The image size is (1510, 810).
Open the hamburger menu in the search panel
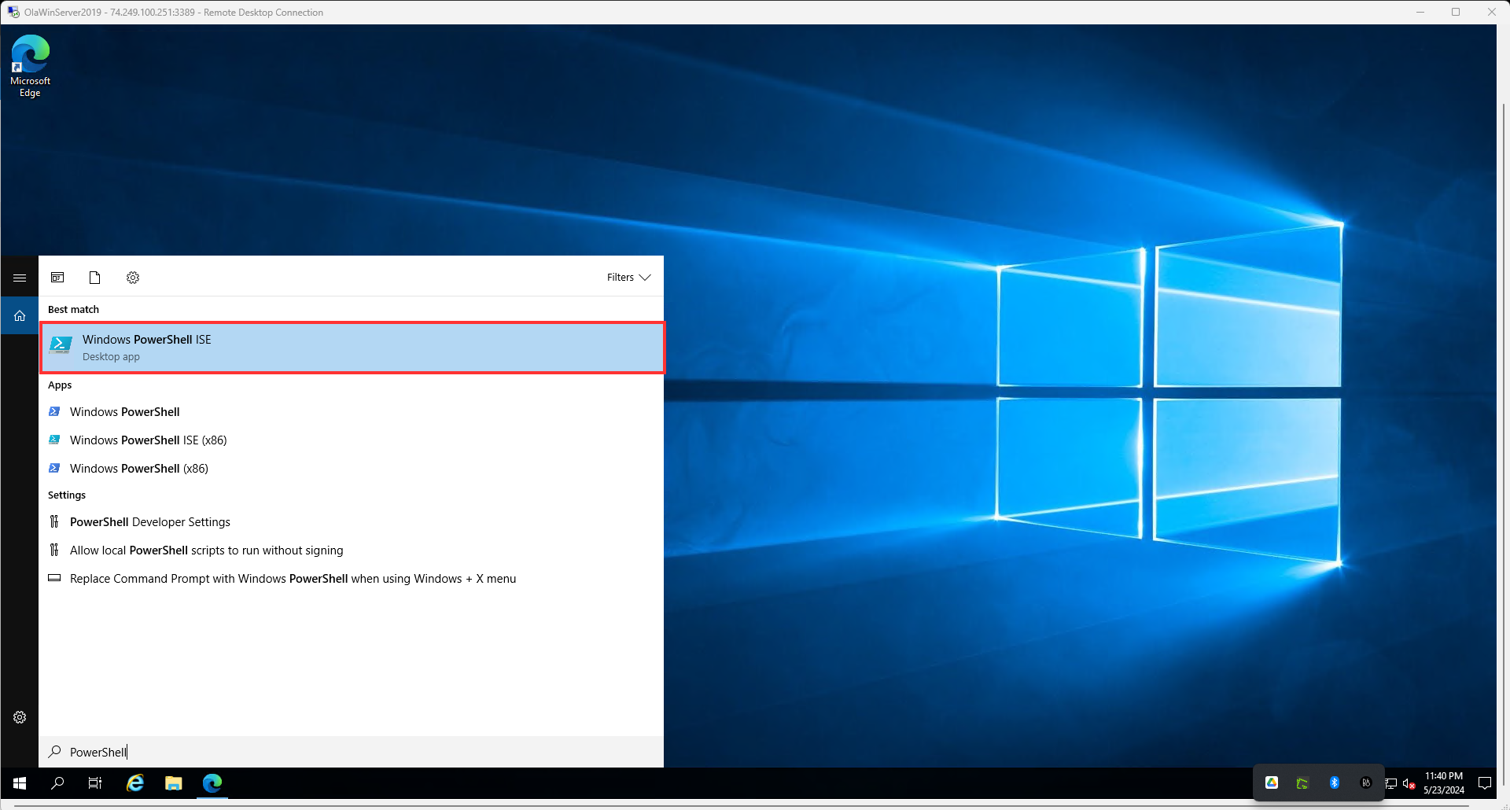point(20,277)
